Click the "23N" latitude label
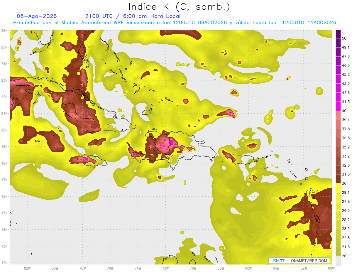Image resolution: width=352 pixels, height=272 pixels. click(4, 80)
